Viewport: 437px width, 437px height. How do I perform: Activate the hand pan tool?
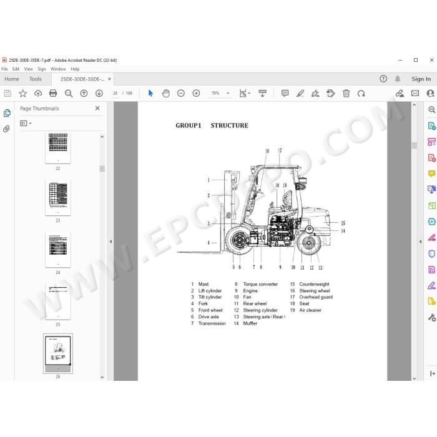pyautogui.click(x=166, y=94)
